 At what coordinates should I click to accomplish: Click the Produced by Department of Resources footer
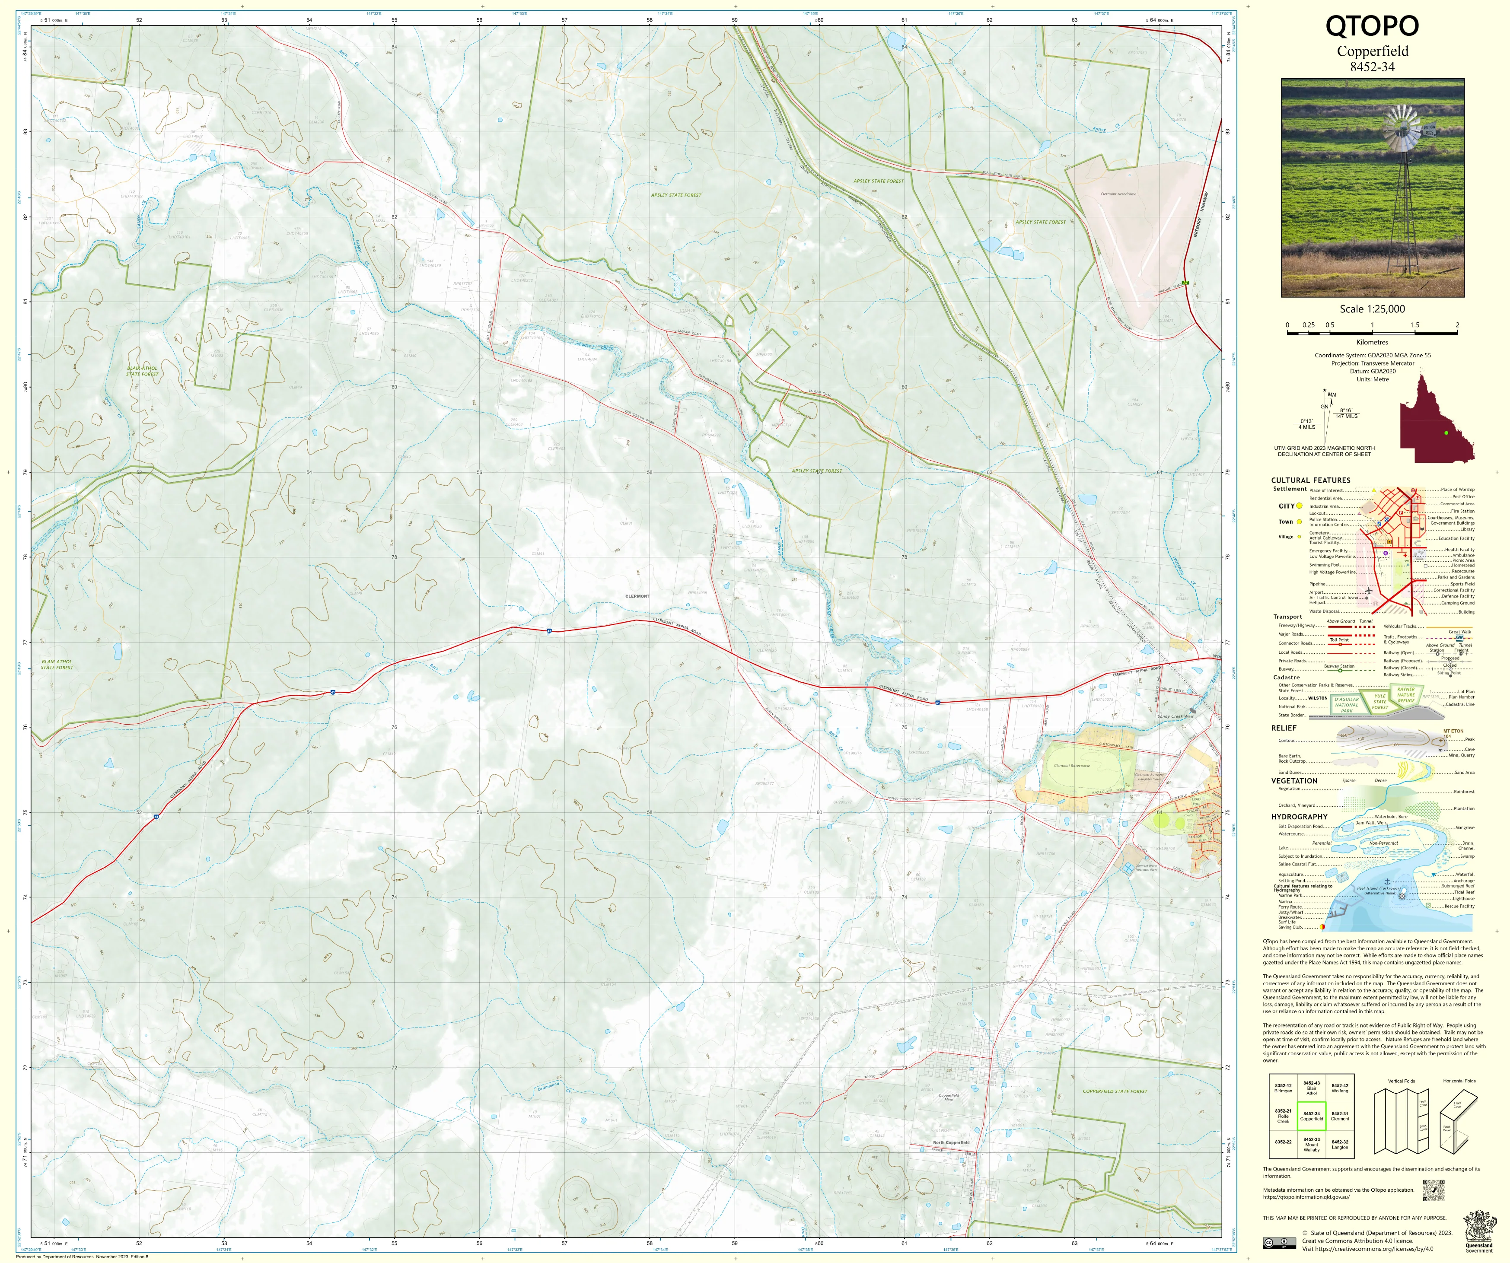(83, 1257)
